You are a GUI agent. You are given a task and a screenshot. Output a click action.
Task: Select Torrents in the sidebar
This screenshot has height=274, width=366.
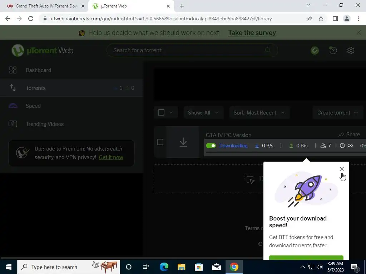(x=71, y=88)
